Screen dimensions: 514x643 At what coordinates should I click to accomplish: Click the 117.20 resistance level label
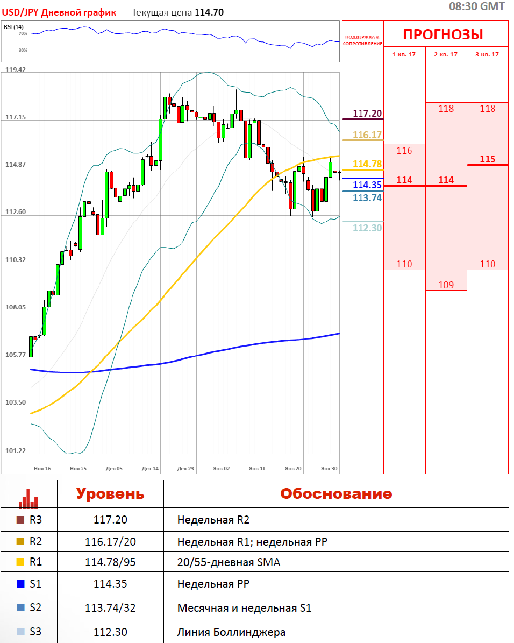pyautogui.click(x=367, y=114)
